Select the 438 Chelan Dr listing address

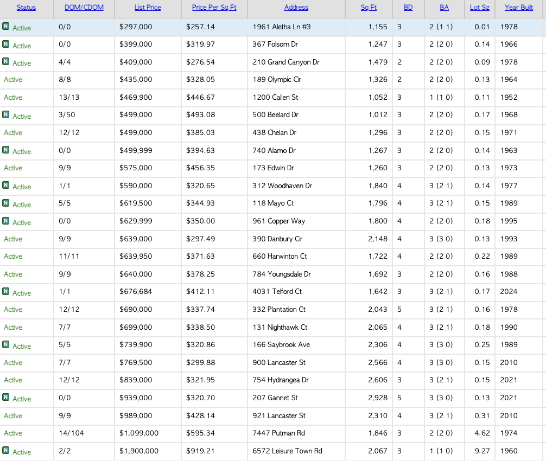[275, 132]
